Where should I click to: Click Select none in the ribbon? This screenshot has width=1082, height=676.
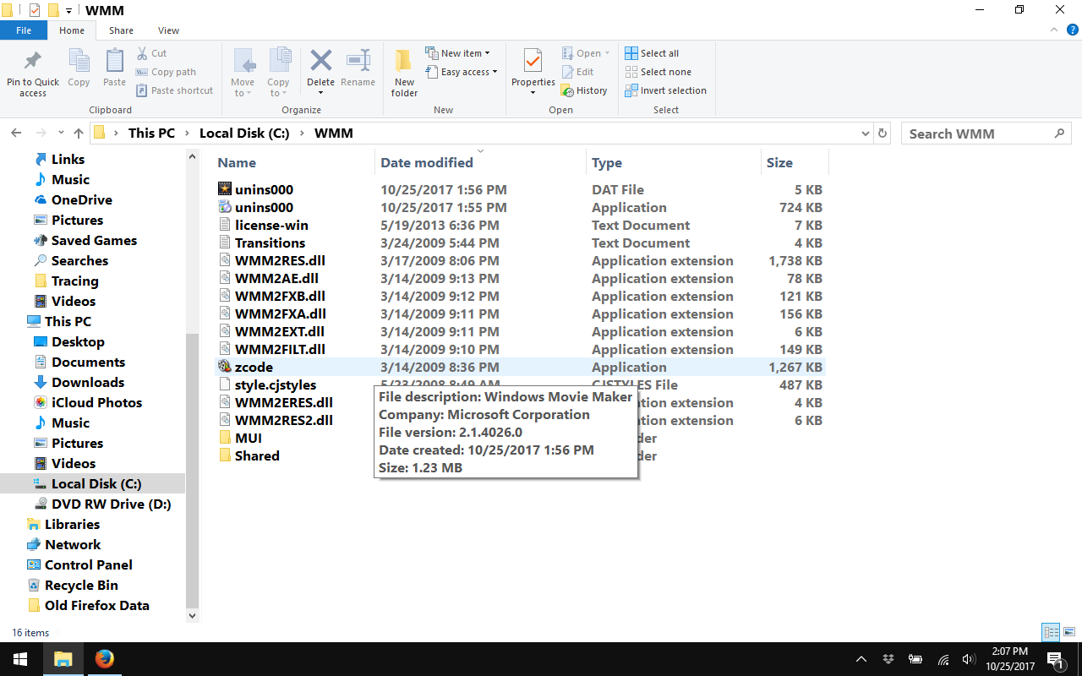(658, 72)
